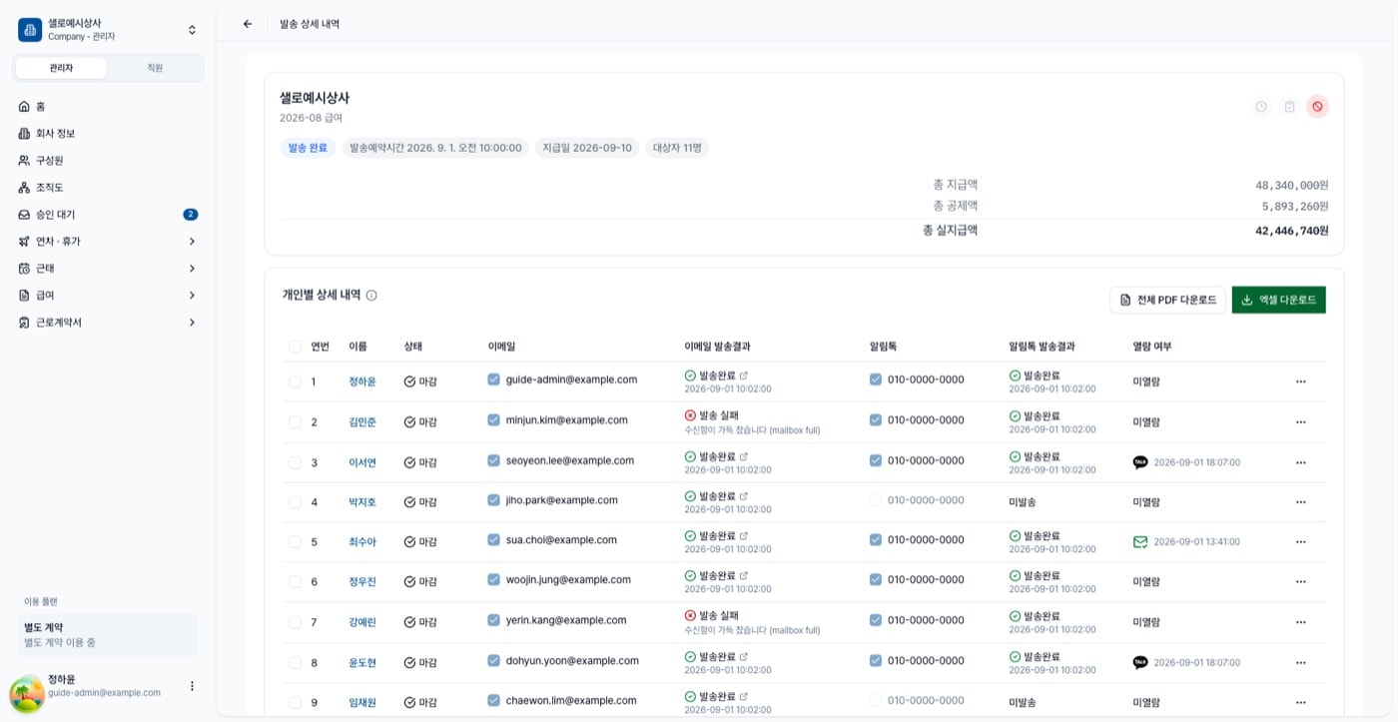The width and height of the screenshot is (1398, 722).
Task: Open 승인 대기 in the sidebar
Action: click(x=108, y=215)
